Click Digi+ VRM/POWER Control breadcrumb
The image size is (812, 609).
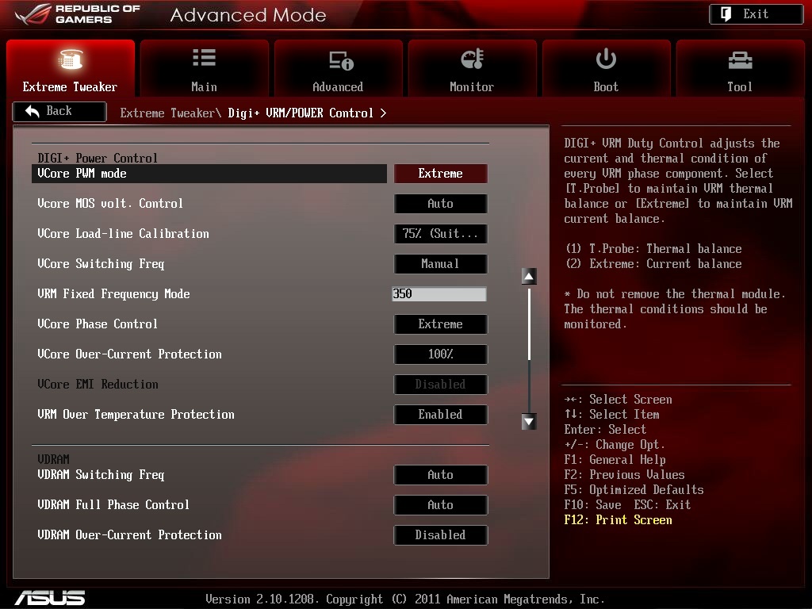point(301,113)
